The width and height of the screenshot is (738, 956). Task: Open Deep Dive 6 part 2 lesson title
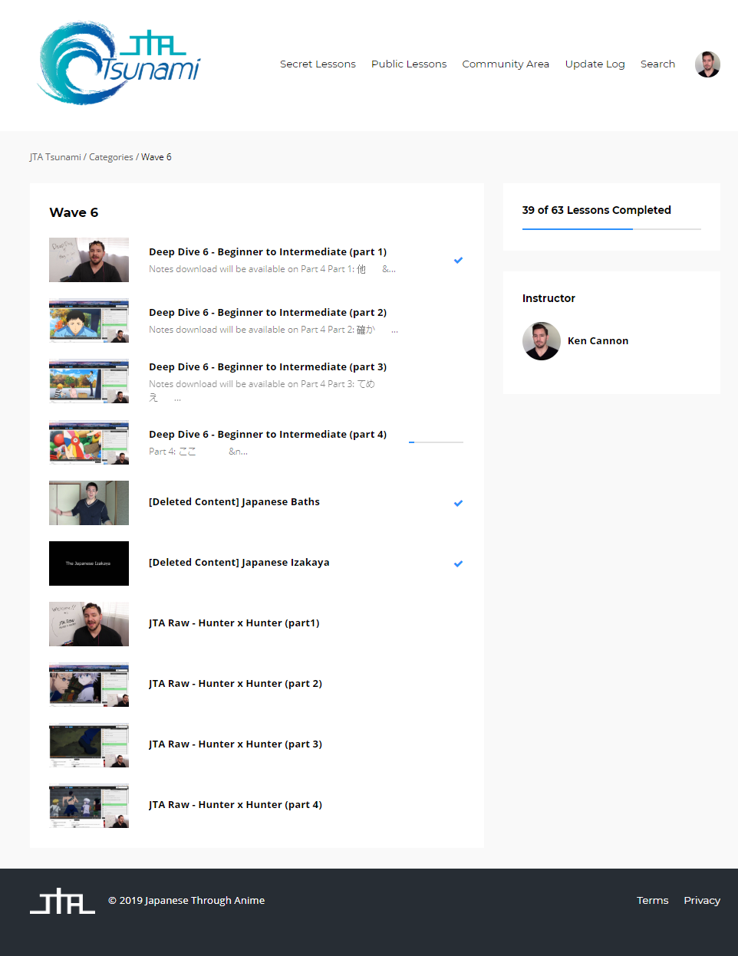[268, 313]
